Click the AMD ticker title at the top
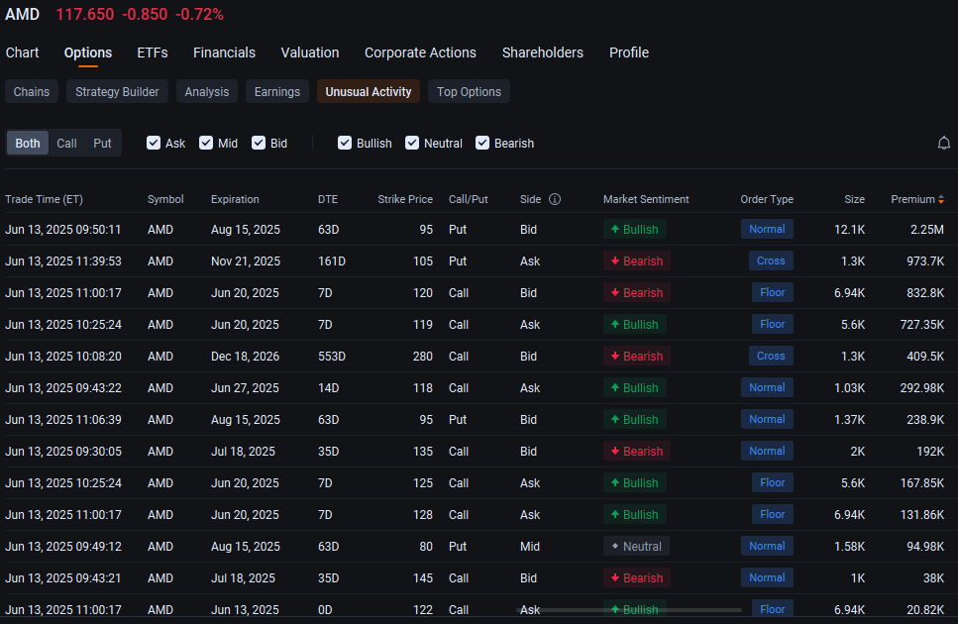Image resolution: width=958 pixels, height=624 pixels. (22, 14)
